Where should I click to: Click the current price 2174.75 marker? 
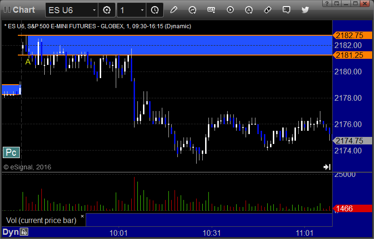click(x=352, y=141)
